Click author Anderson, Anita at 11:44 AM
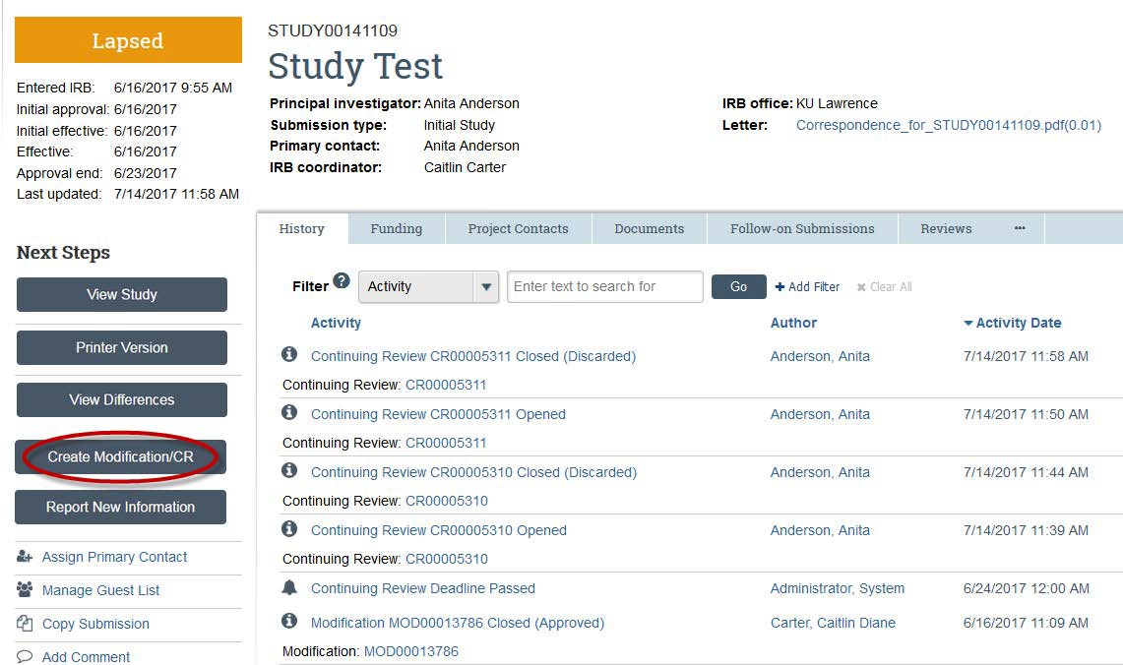This screenshot has height=665, width=1123. point(820,472)
